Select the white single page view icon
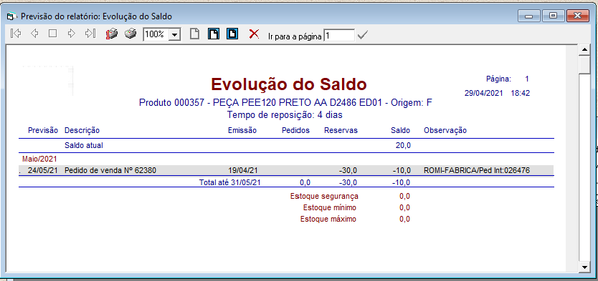 click(195, 34)
